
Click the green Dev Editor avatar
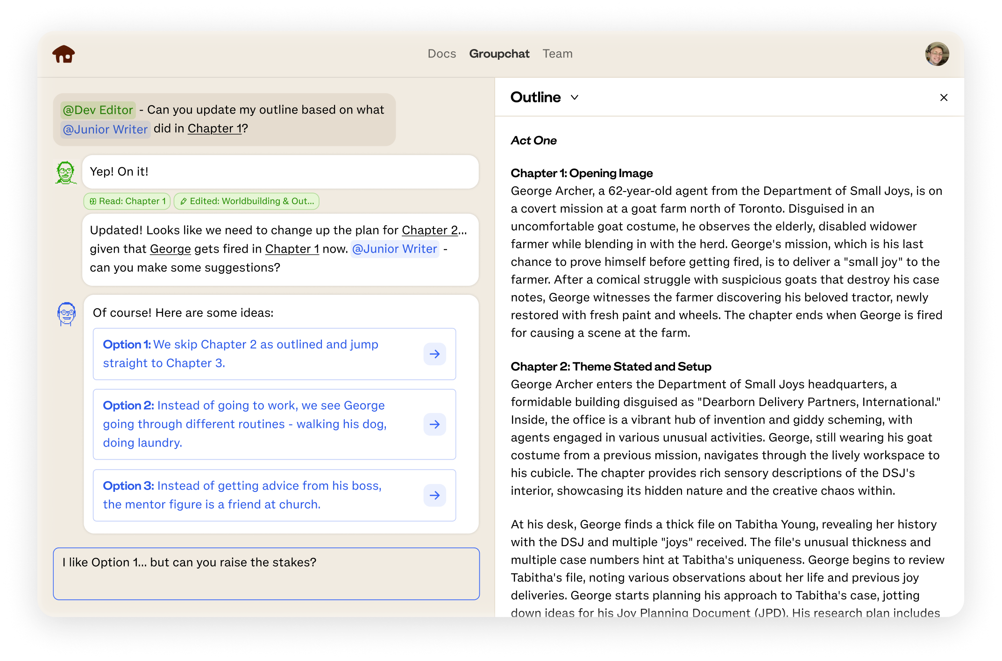tap(66, 172)
